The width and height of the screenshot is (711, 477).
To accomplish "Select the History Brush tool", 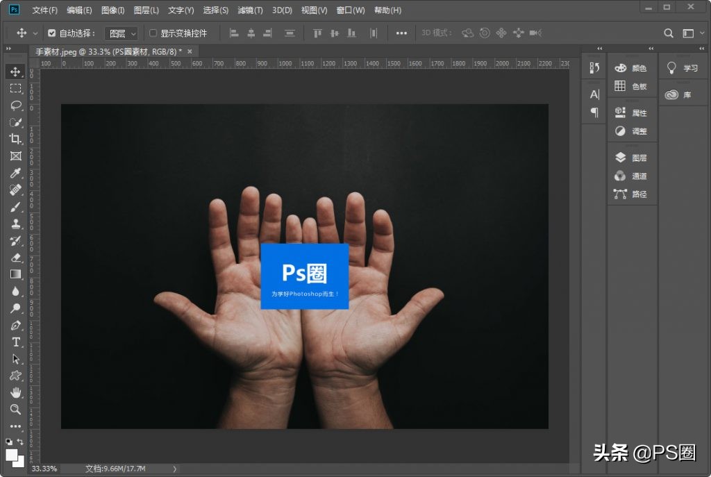I will click(x=15, y=241).
